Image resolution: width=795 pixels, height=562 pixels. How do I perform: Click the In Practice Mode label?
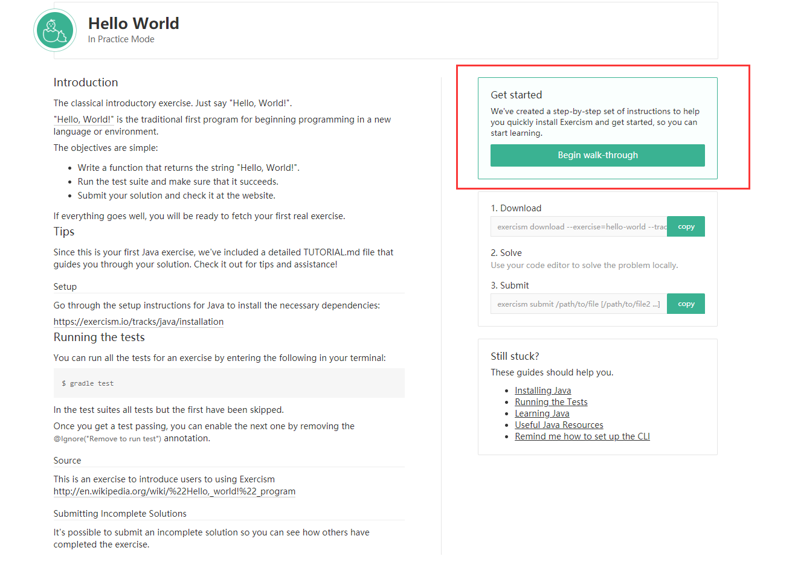[121, 39]
